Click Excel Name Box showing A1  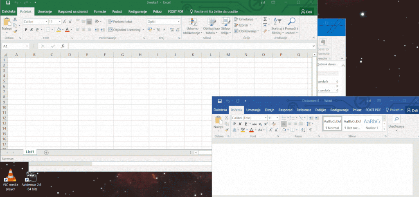(x=15, y=46)
